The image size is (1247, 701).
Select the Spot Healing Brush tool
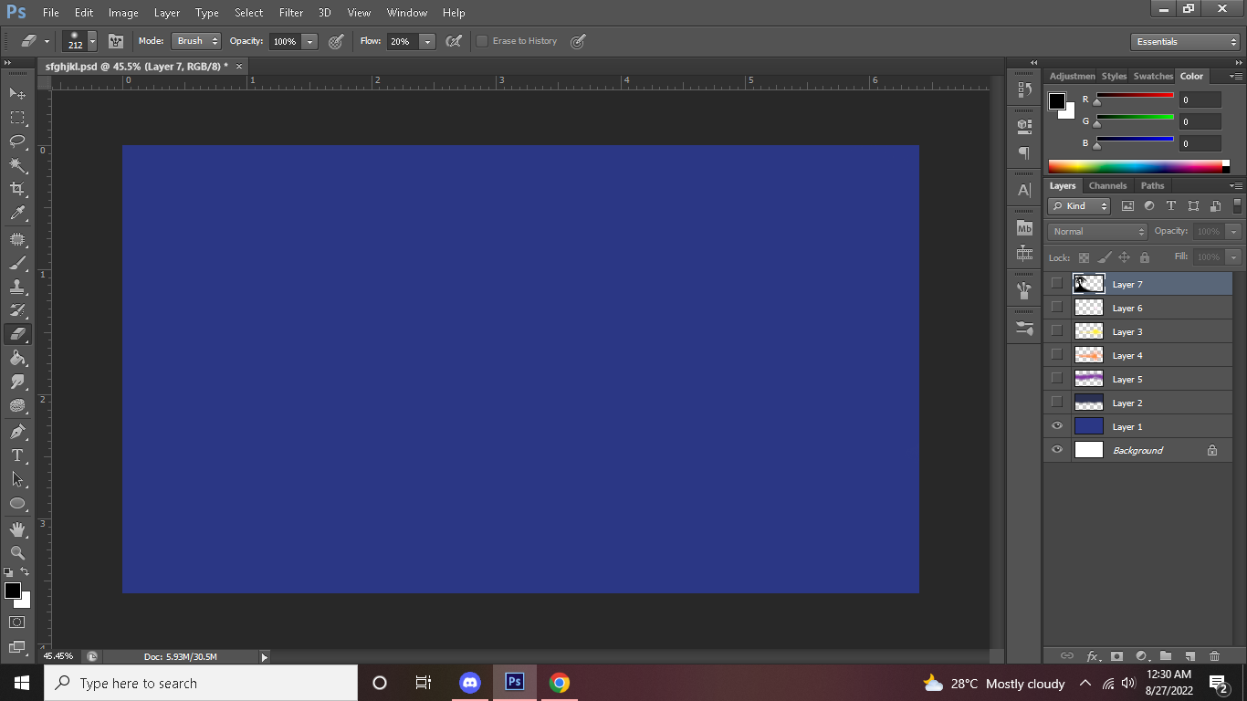[x=17, y=239]
